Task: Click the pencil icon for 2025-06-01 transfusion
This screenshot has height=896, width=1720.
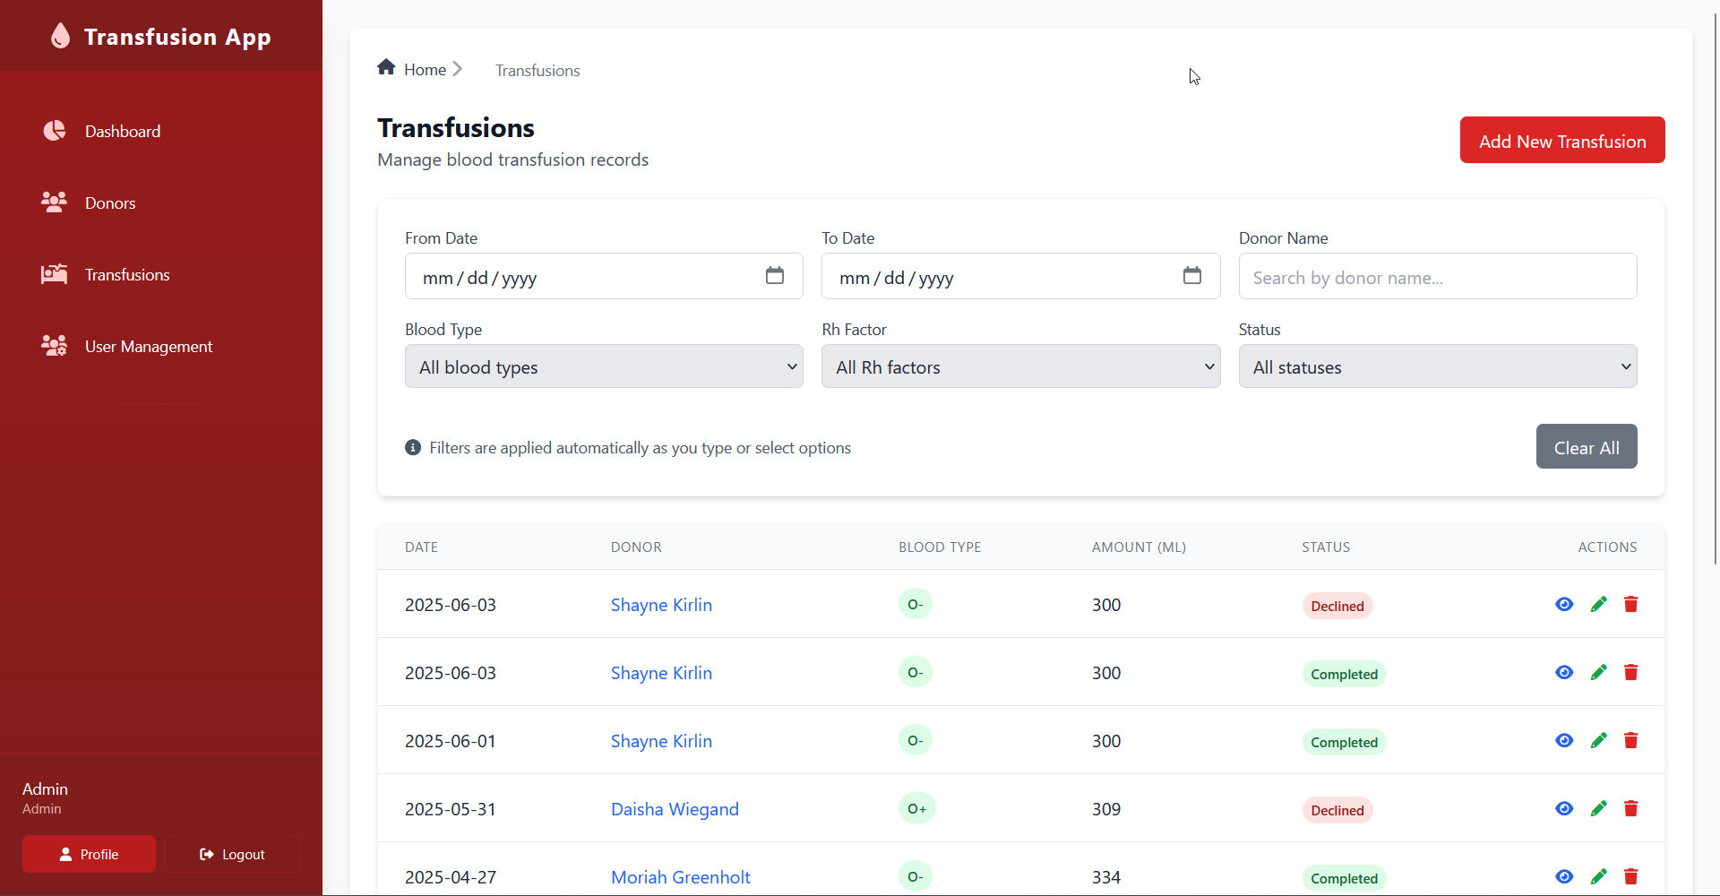Action: [1598, 741]
